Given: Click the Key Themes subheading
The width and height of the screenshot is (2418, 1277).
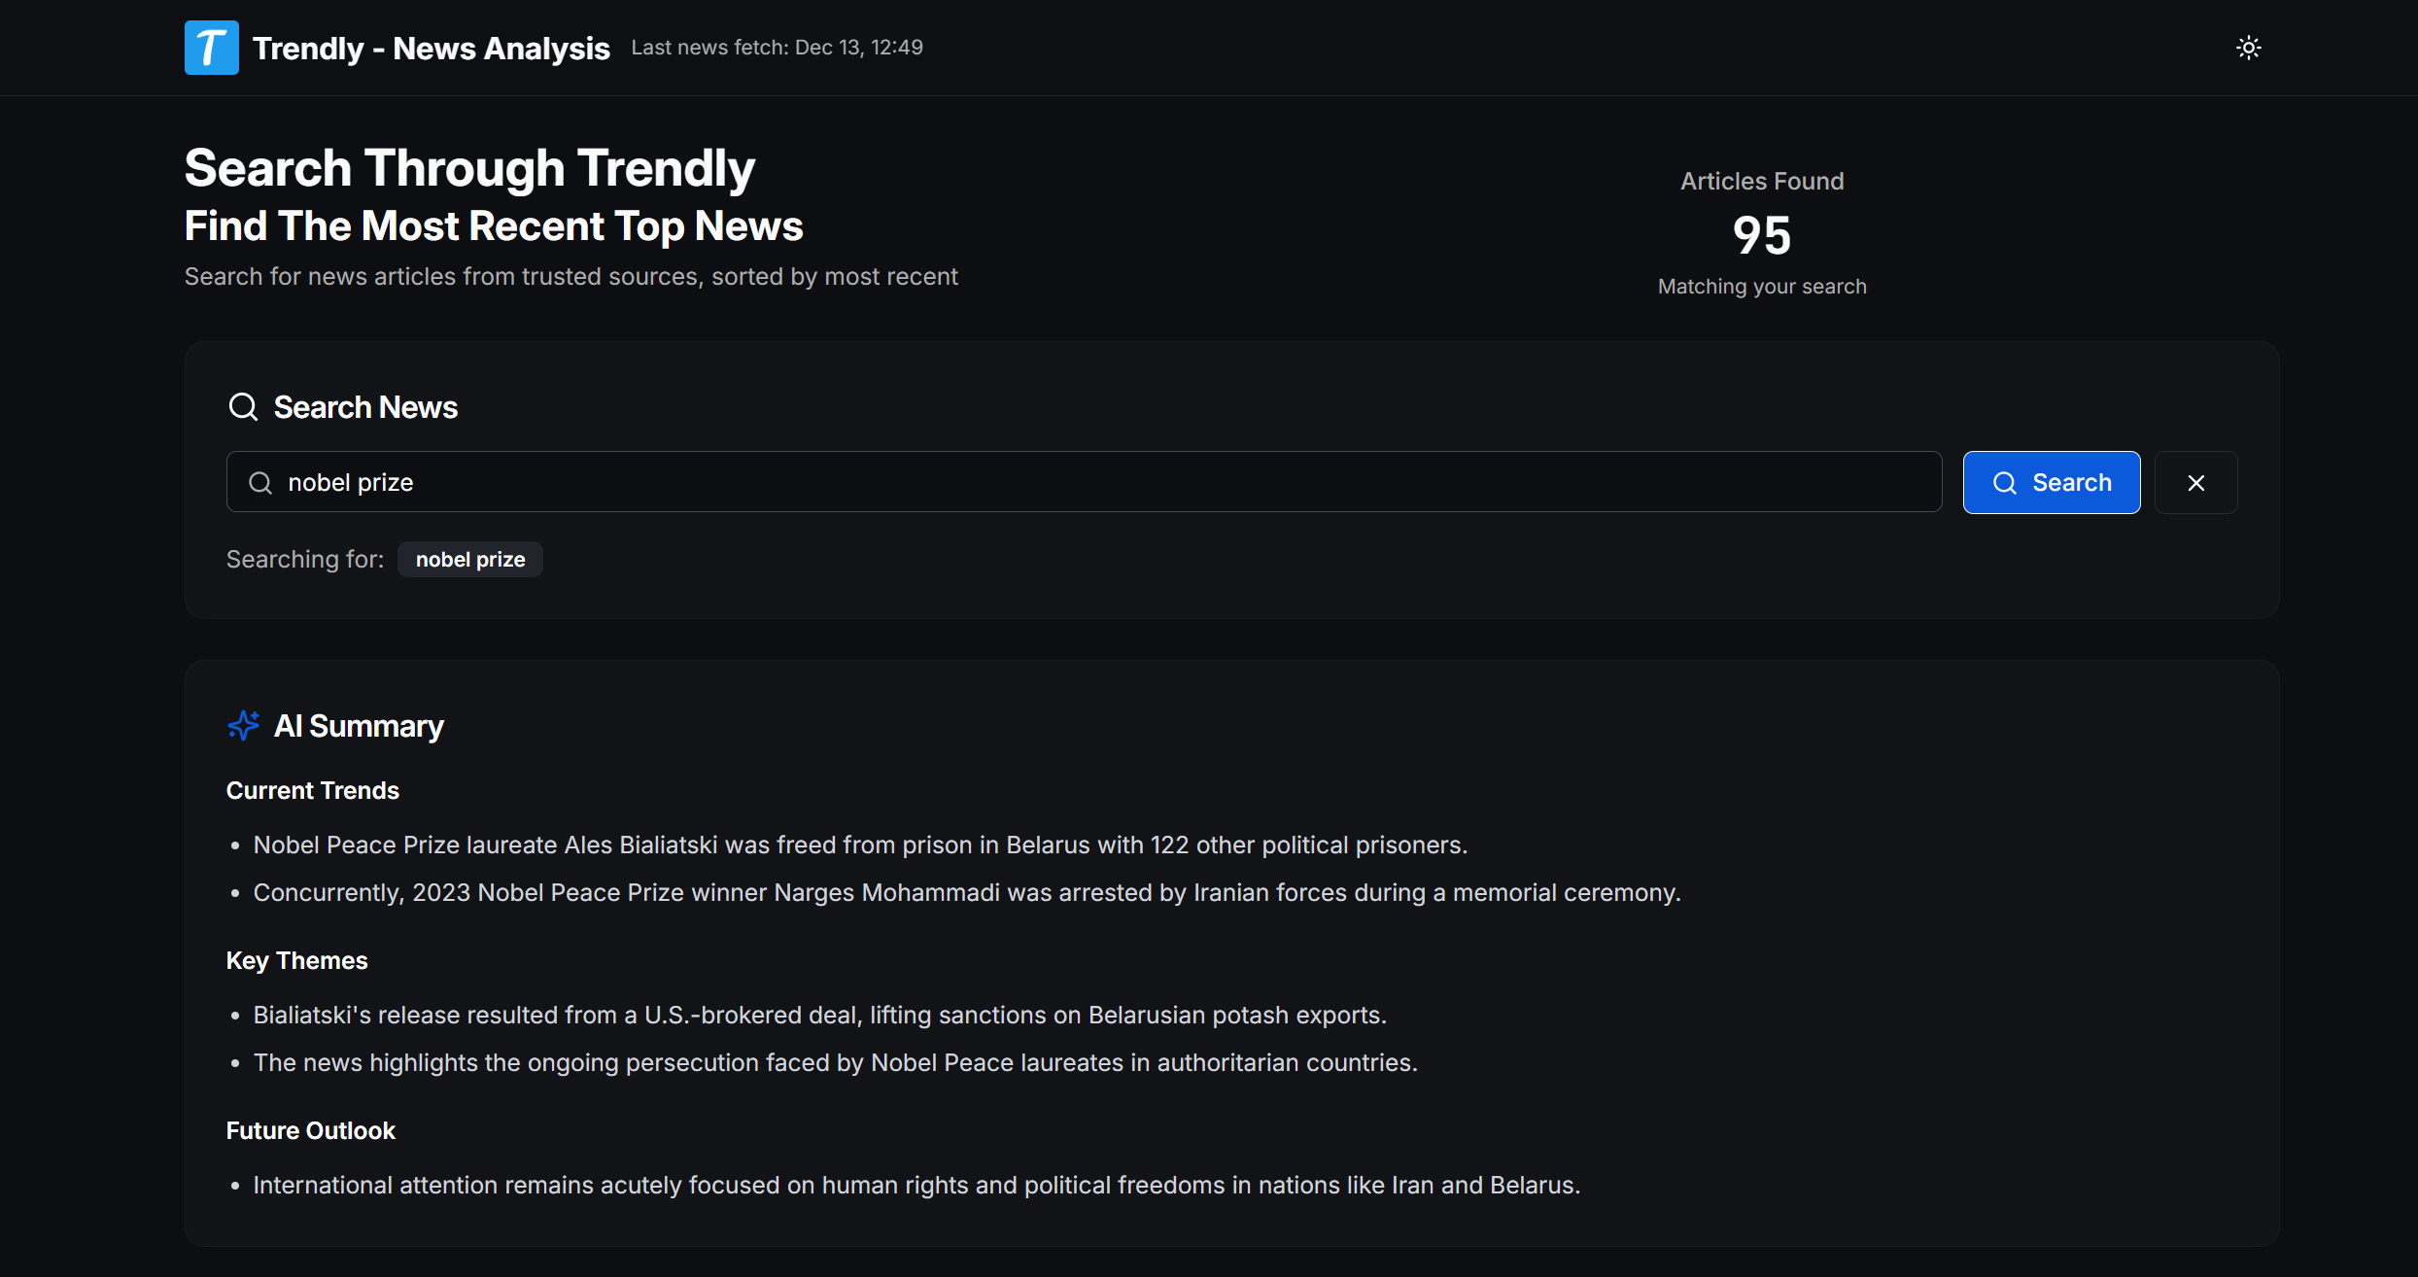Looking at the screenshot, I should (296, 961).
